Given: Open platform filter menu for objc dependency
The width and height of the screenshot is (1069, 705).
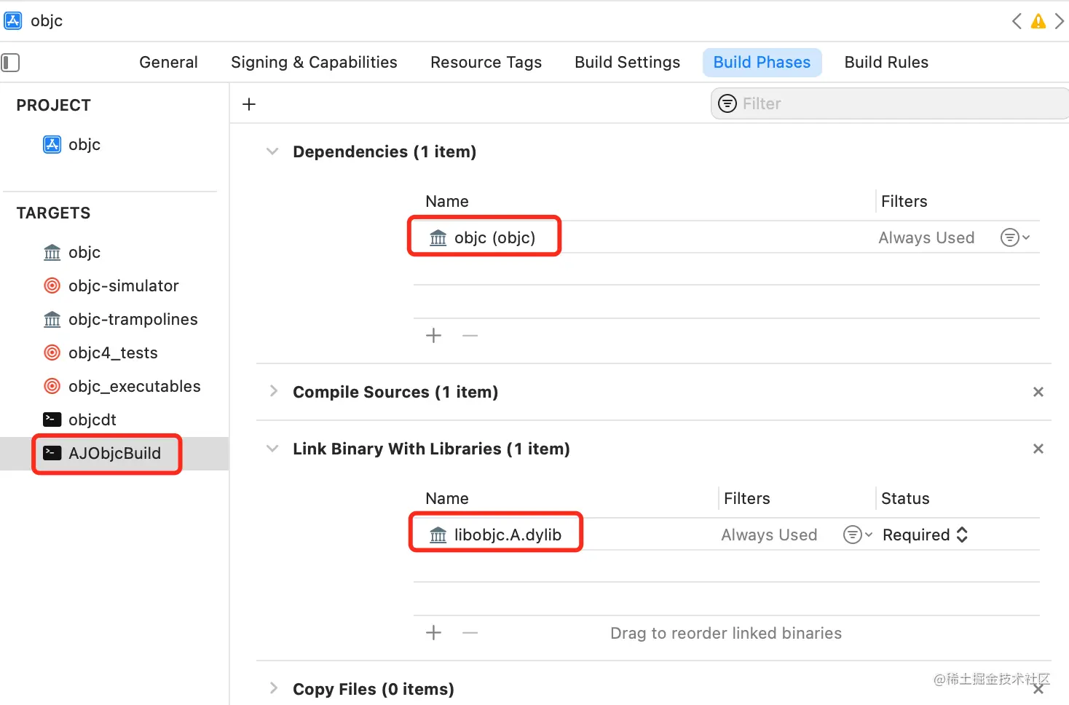Looking at the screenshot, I should pyautogui.click(x=1014, y=237).
